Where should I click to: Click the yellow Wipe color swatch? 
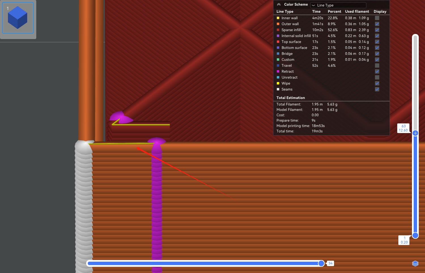tap(278, 83)
